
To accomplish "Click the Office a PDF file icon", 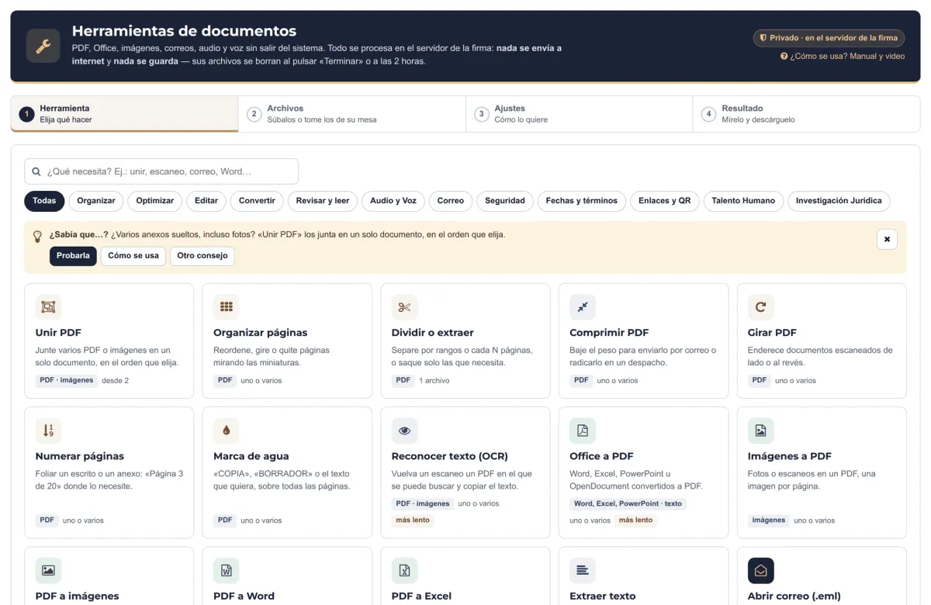I will coord(582,430).
